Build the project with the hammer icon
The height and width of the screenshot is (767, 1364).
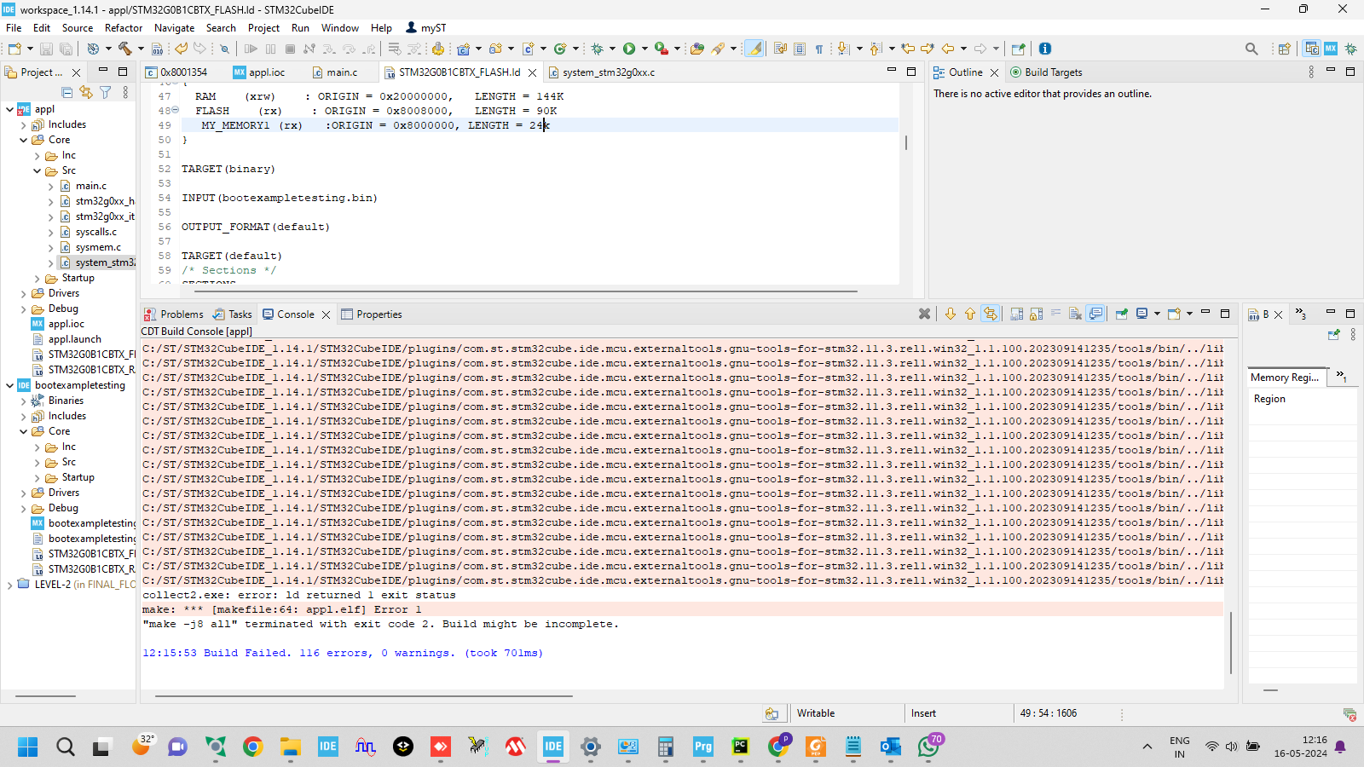point(125,49)
